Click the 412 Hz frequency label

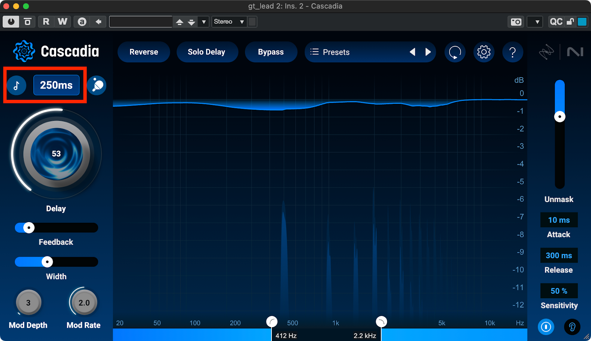tap(286, 336)
